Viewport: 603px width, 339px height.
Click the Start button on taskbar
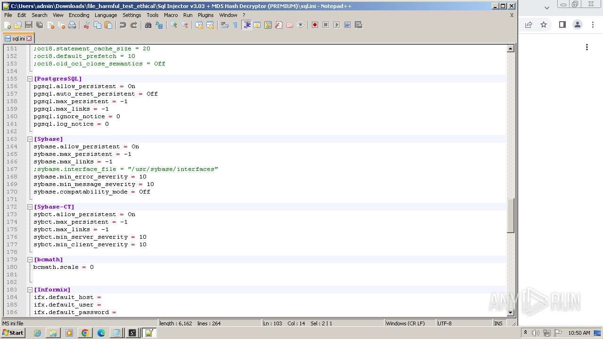13,333
